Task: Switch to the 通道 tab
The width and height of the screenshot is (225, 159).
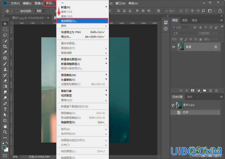Action: pyautogui.click(x=184, y=20)
